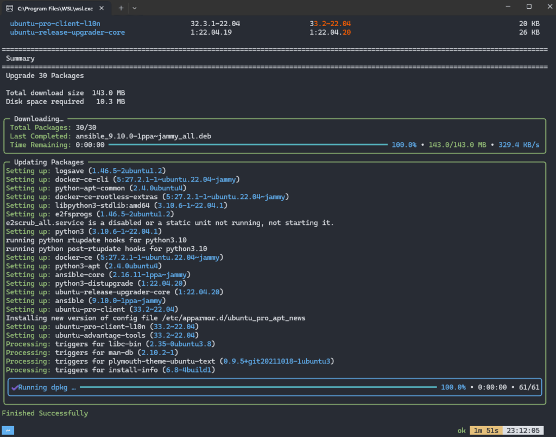Maximize the terminal window
This screenshot has width=556, height=437.
click(529, 7)
